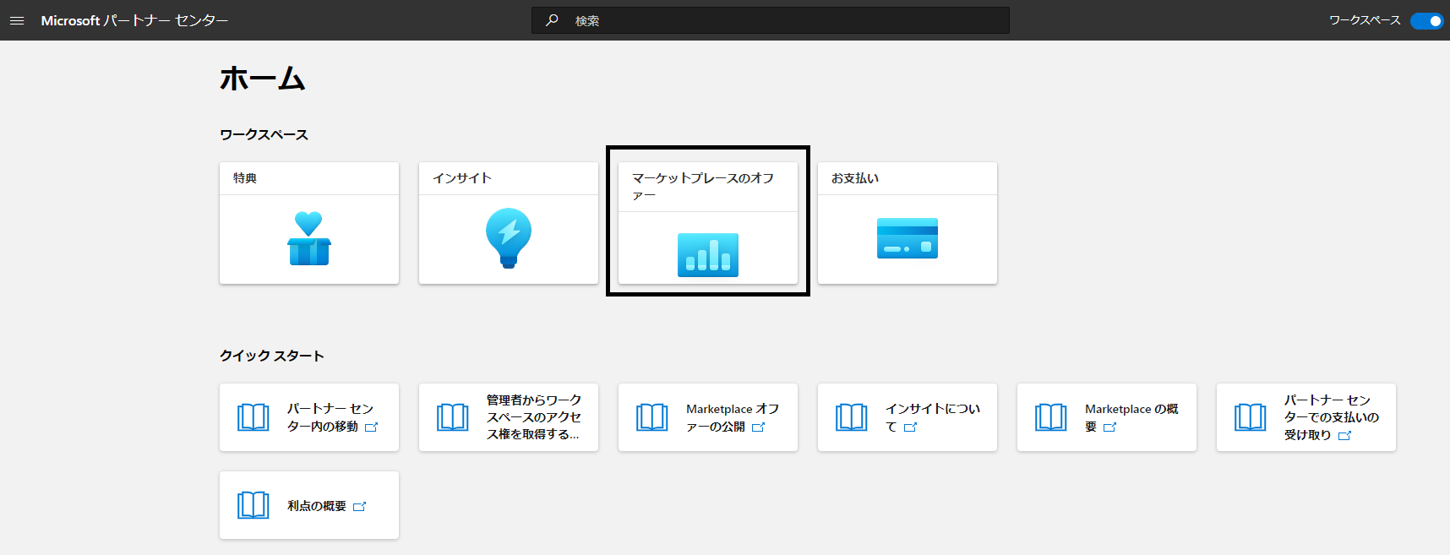Open Marketplace オファーの公開 quick start

(708, 417)
